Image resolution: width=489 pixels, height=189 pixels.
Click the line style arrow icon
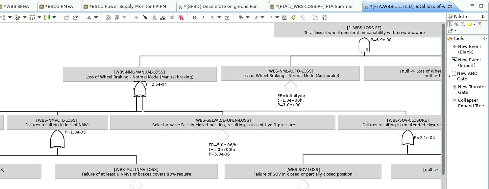(x=270, y=17)
